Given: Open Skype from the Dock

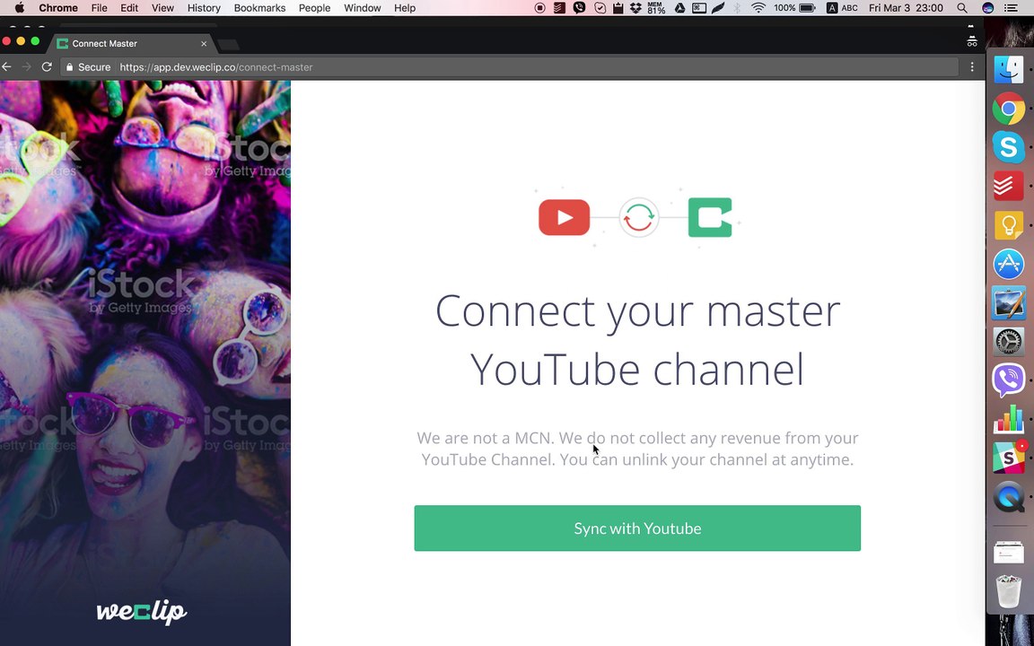Looking at the screenshot, I should (1008, 147).
